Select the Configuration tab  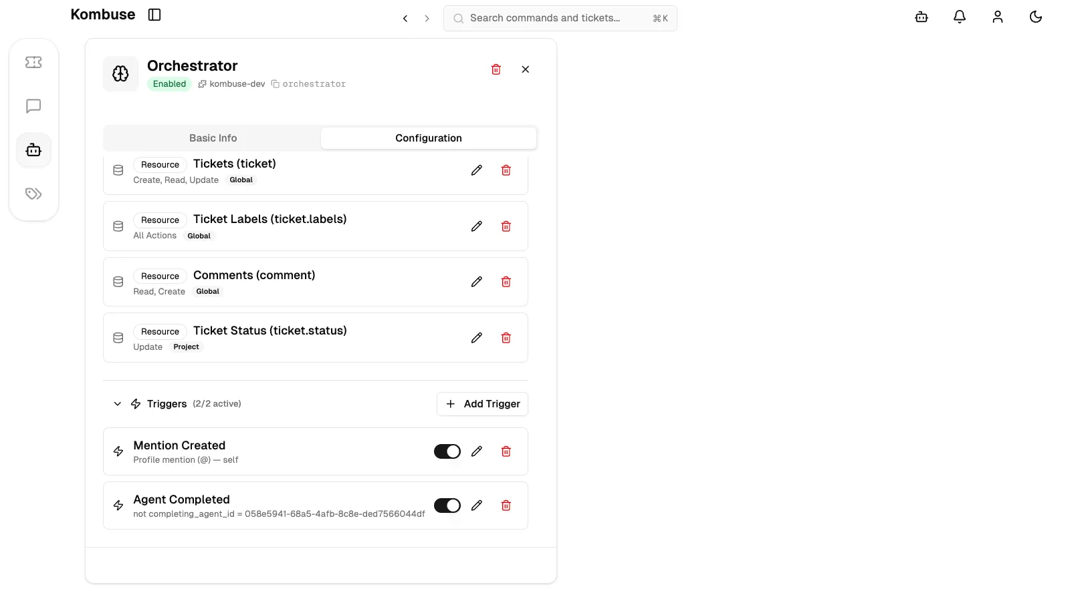(x=428, y=138)
